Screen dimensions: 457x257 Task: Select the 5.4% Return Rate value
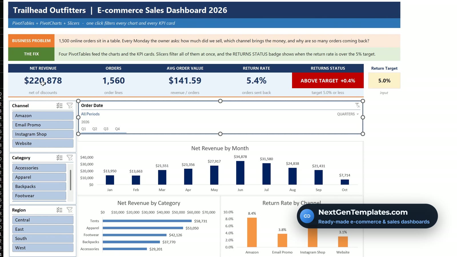tap(256, 81)
